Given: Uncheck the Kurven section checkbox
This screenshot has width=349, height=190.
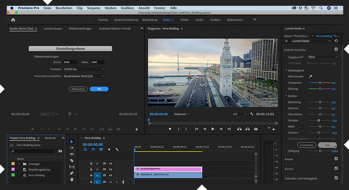Looking at the screenshot, I should pos(336,168).
